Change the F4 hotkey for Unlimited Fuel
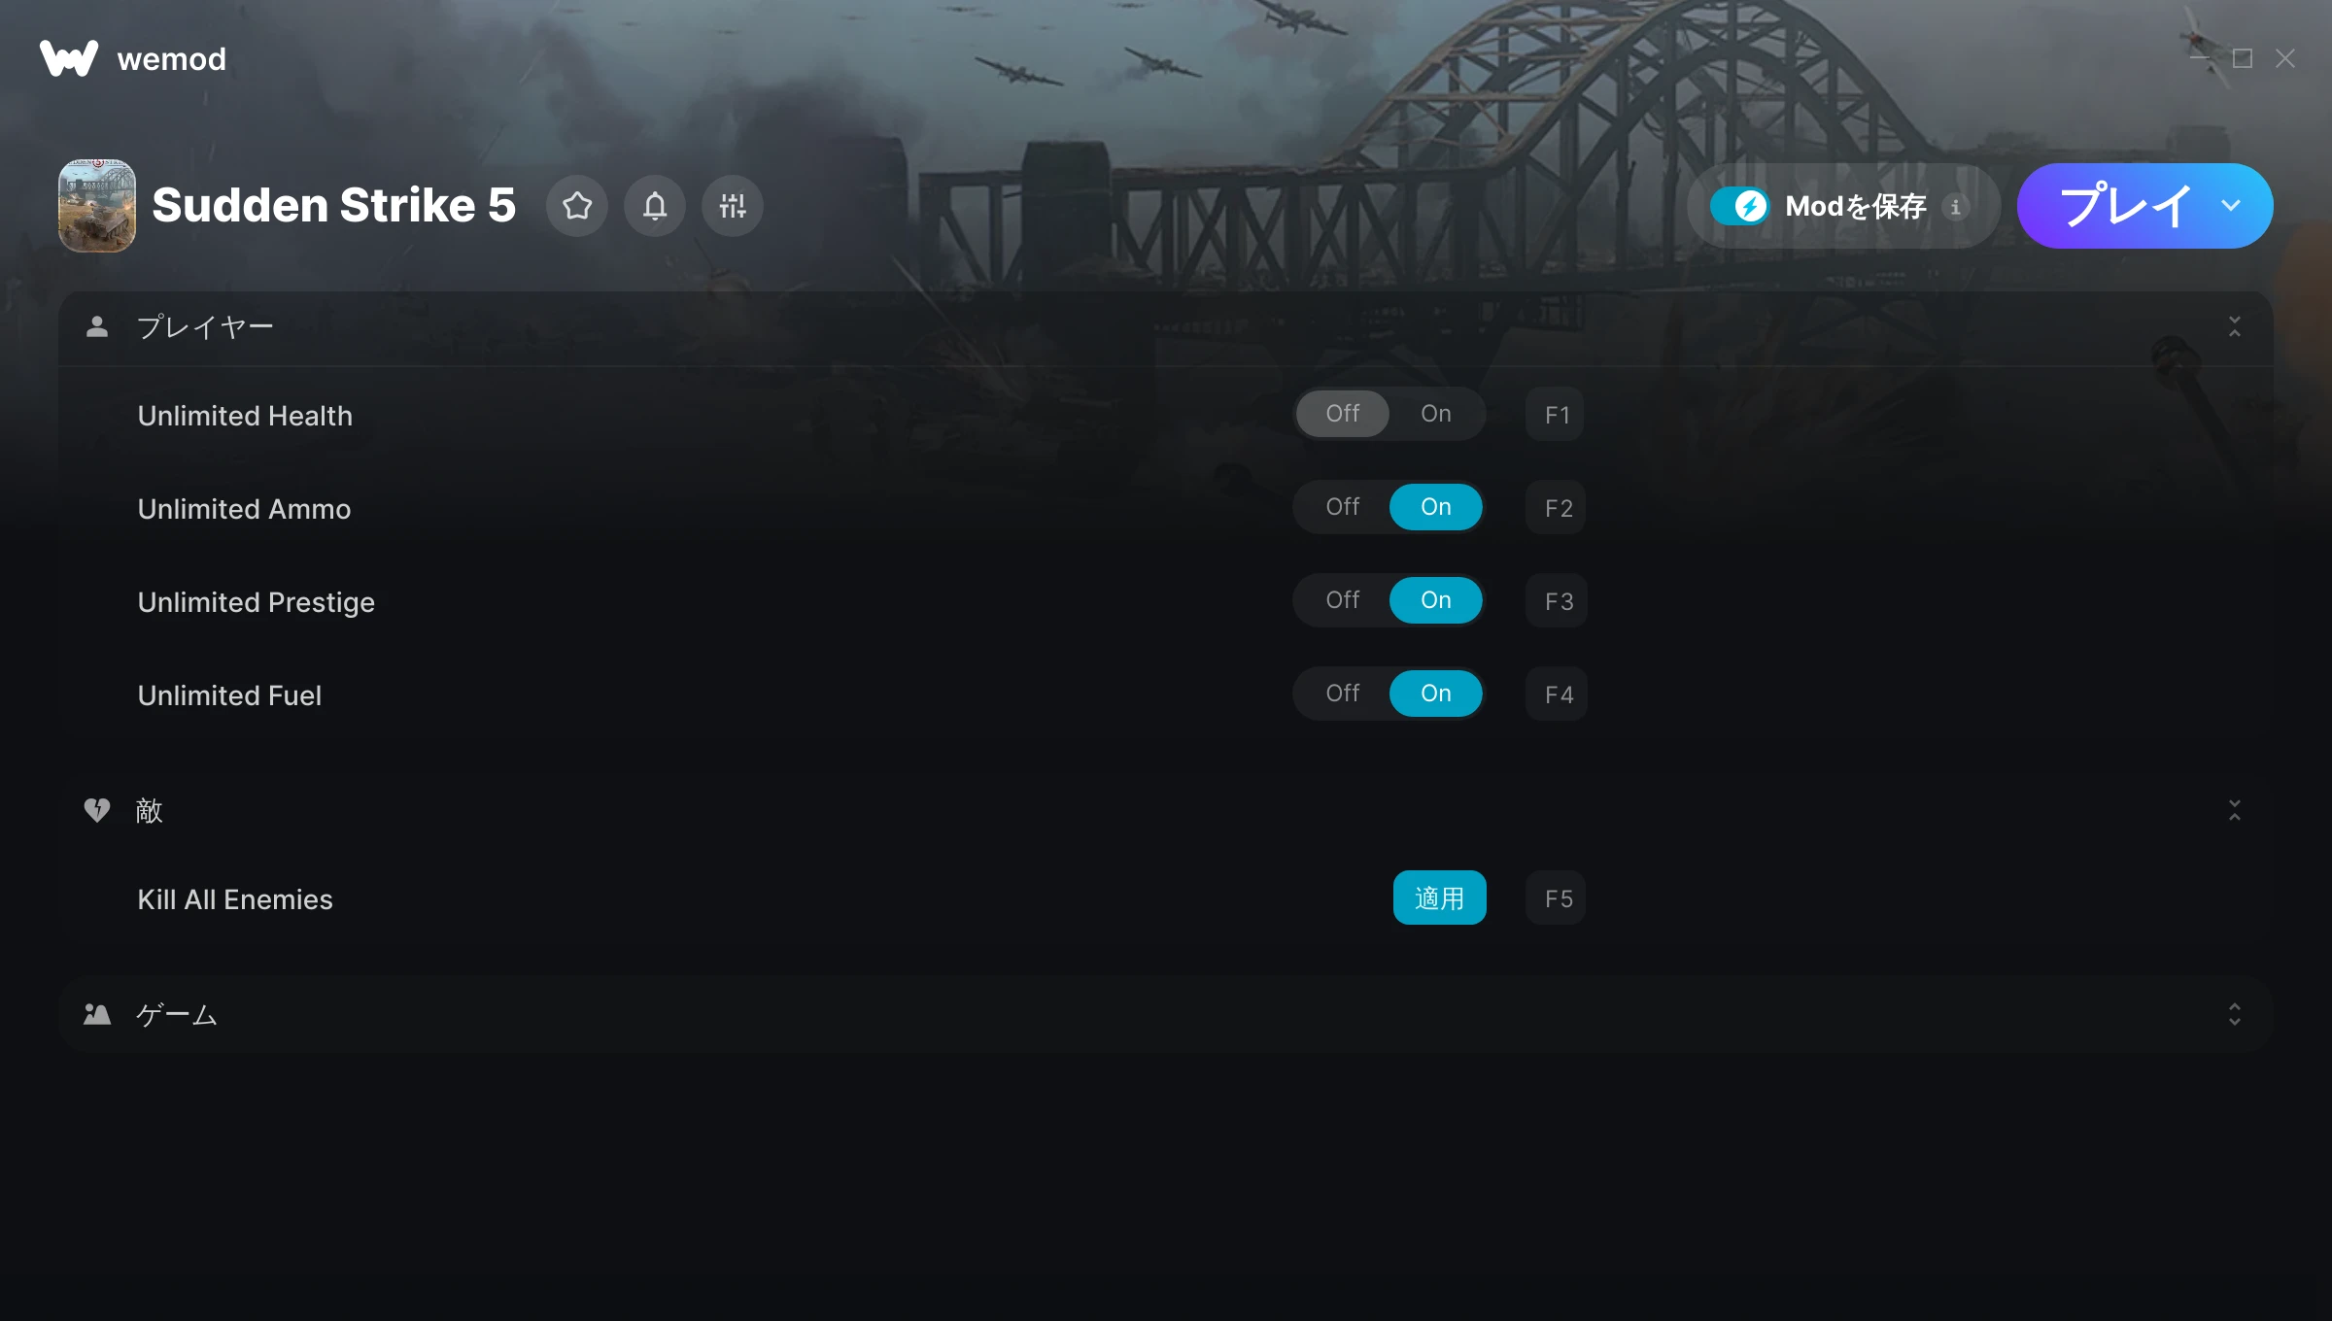 click(1557, 694)
